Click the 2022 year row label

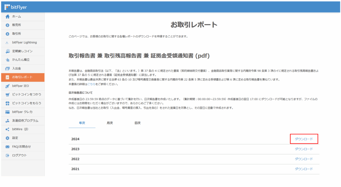(75, 159)
